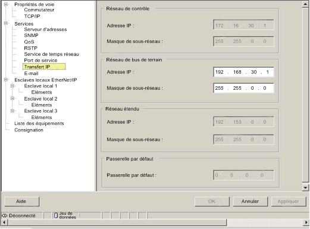Image resolution: width=310 pixels, height=229 pixels.
Task: Click vertical scrollbar down arrow
Action: (305, 187)
